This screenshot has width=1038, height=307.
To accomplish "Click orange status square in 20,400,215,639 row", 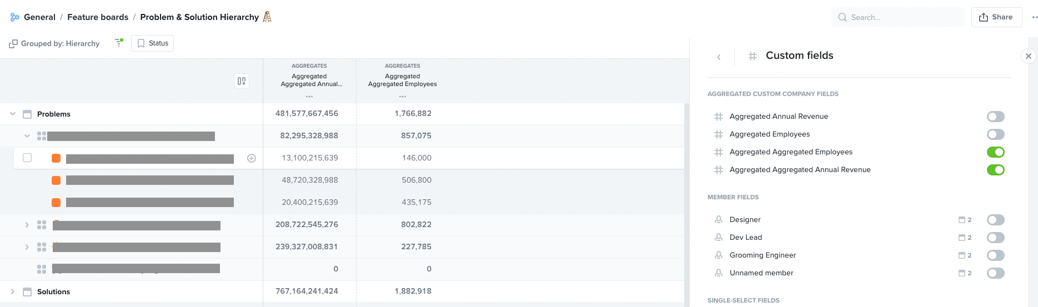I will [x=56, y=203].
